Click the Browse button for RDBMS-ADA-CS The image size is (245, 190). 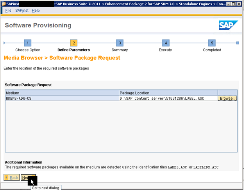point(227,99)
